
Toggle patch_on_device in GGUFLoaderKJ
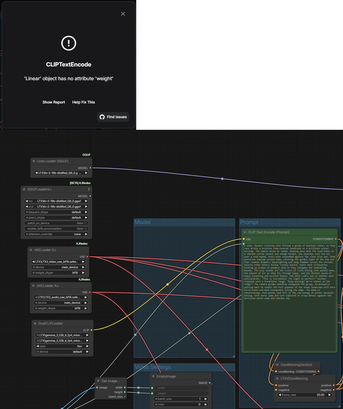[x=56, y=223]
